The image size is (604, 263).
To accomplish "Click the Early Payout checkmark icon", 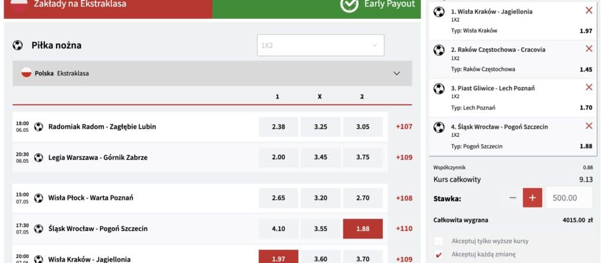I will click(349, 4).
